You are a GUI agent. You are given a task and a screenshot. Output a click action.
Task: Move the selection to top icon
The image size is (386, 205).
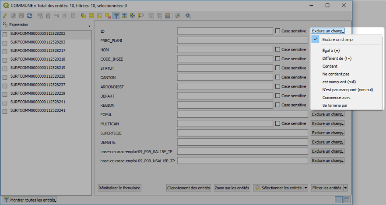(x=124, y=16)
